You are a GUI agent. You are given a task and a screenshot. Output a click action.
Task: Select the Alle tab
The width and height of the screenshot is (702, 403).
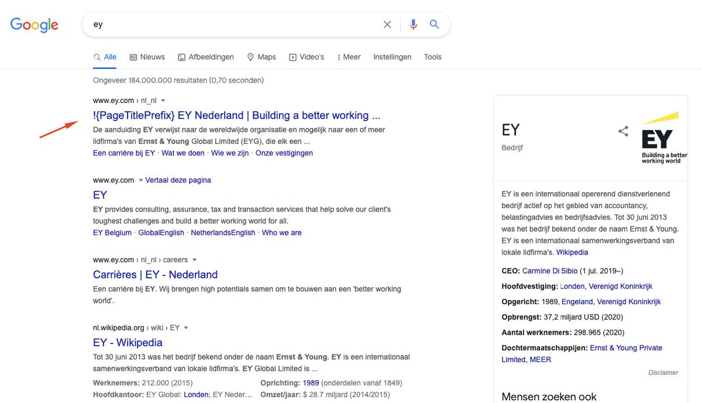(105, 57)
